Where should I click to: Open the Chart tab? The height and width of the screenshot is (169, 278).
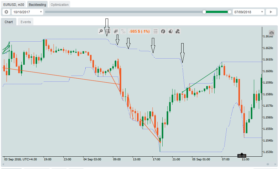[9, 22]
